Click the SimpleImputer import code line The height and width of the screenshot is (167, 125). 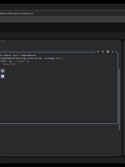18,55
